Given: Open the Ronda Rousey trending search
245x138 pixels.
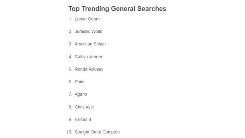Looking at the screenshot, I should [x=89, y=69].
